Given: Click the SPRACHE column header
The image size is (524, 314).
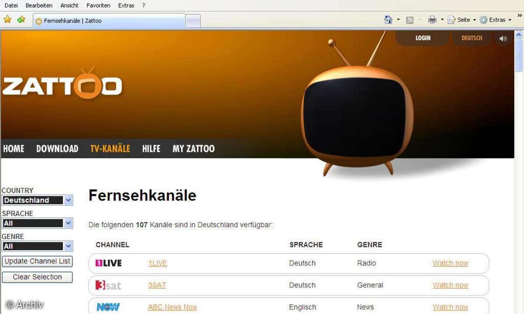Looking at the screenshot, I should 306,245.
